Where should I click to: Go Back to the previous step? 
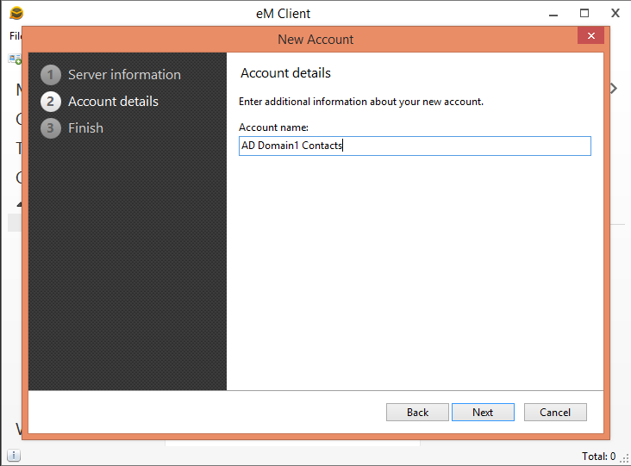[417, 412]
